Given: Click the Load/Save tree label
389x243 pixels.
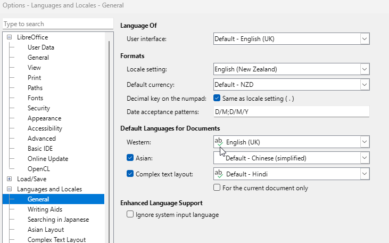Looking at the screenshot, I should (32, 179).
